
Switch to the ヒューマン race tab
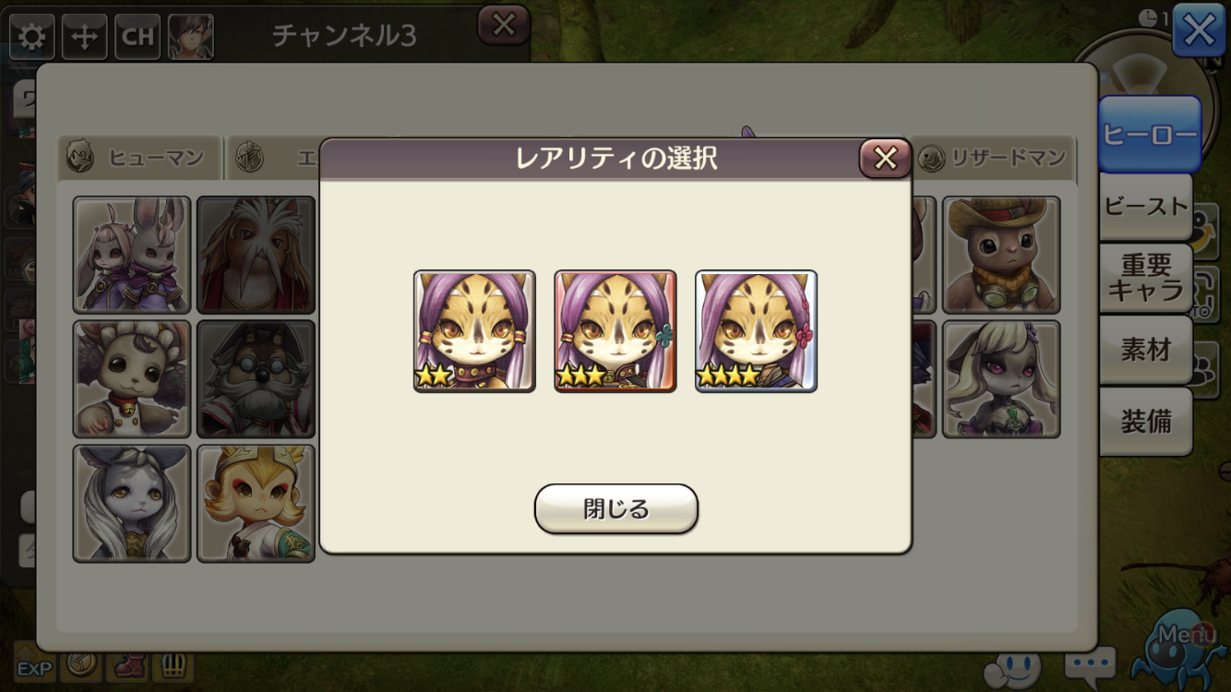(141, 158)
